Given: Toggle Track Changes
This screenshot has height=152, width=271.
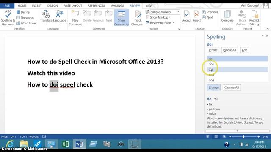Looking at the screenshot, I should [138, 18].
